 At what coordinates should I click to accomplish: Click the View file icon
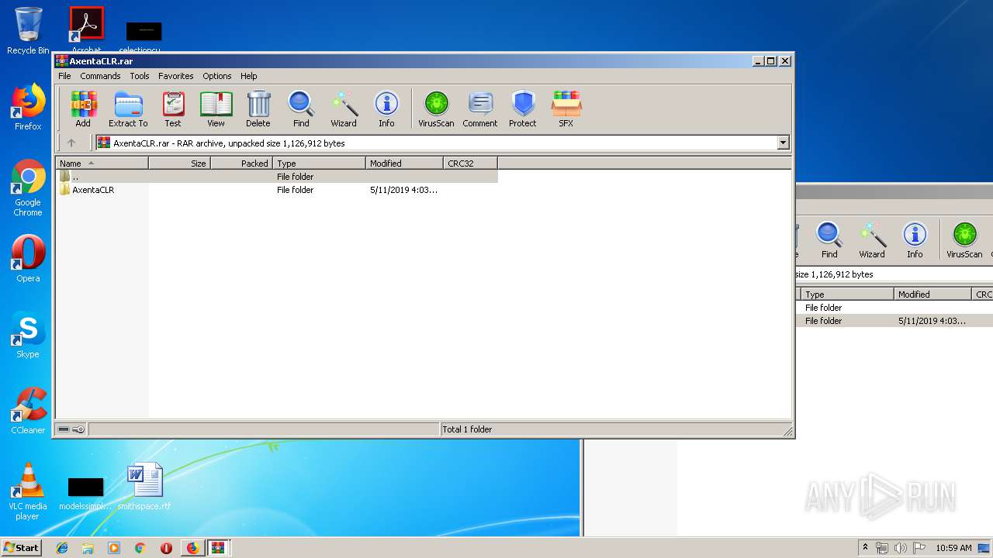click(x=216, y=109)
